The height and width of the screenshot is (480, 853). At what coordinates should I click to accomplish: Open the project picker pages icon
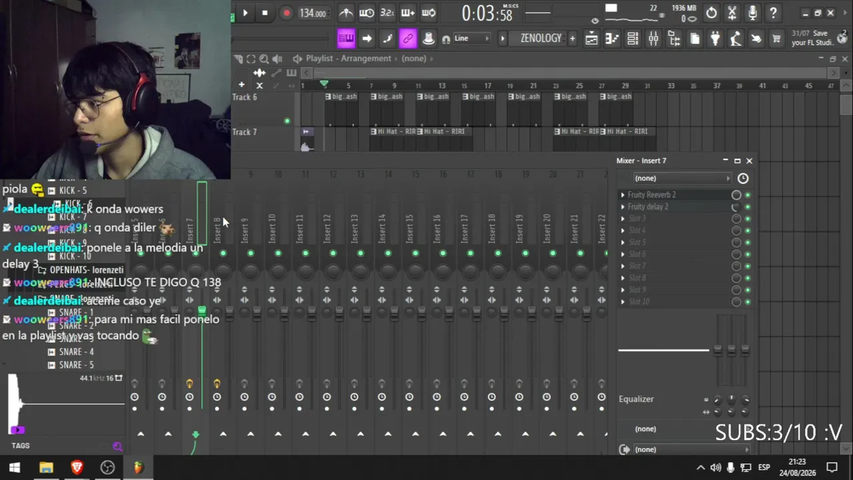[x=694, y=39]
